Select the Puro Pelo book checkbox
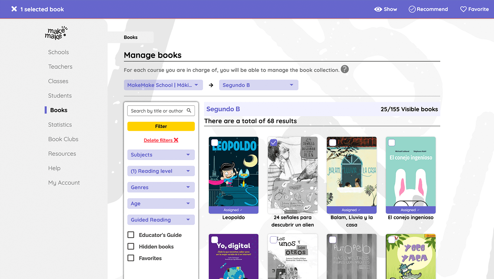 click(x=333, y=240)
